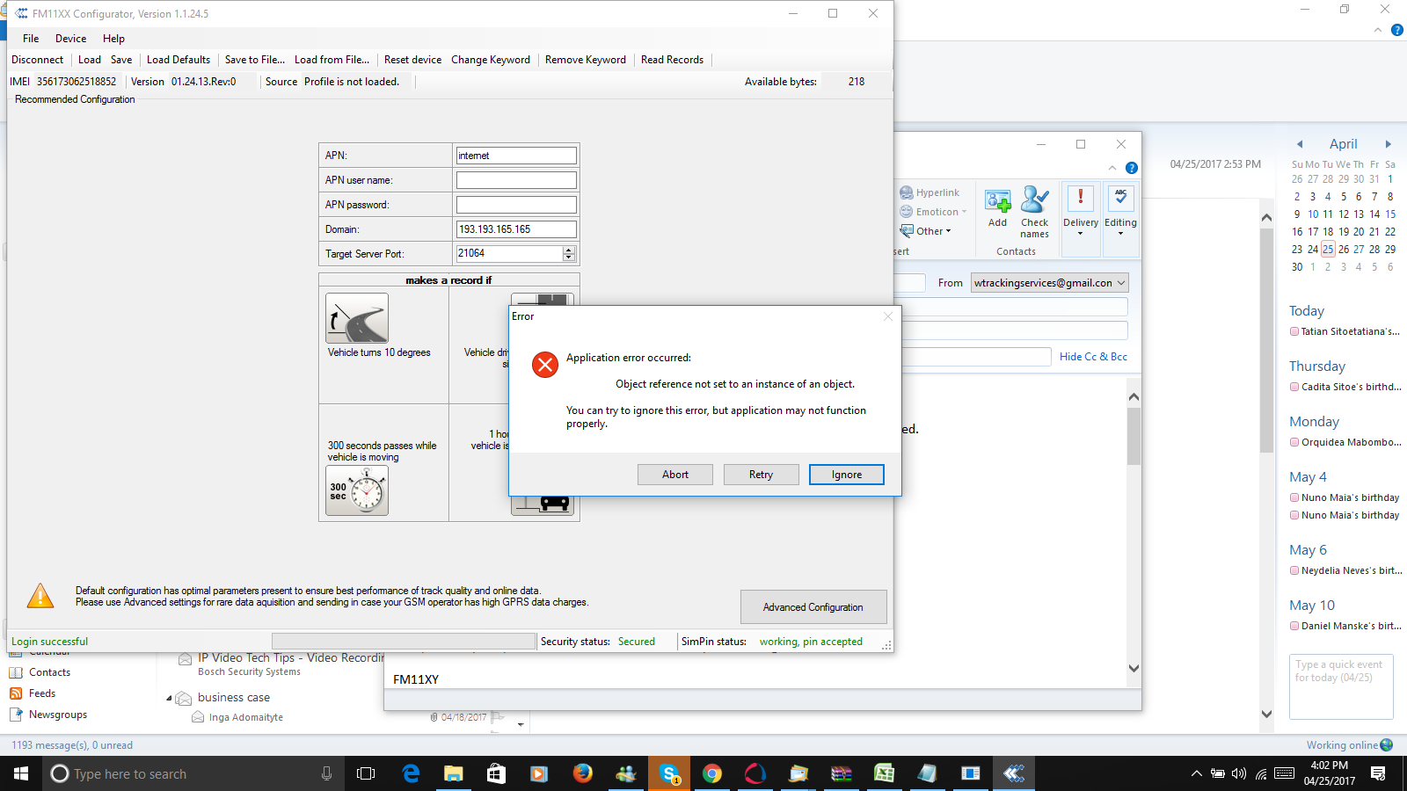Open Skype from the taskbar
This screenshot has height=791, width=1407.
pos(669,773)
